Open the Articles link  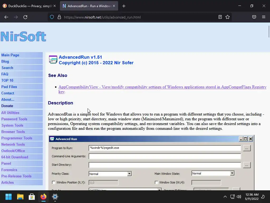pyautogui.click(x=7, y=182)
